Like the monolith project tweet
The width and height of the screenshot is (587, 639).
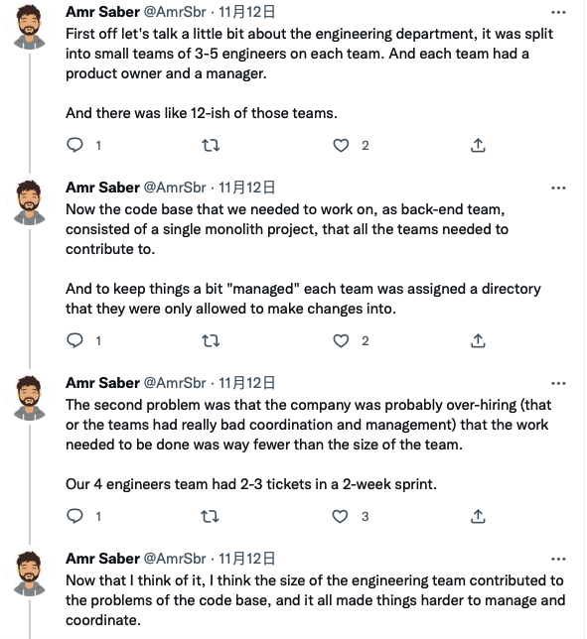341,340
